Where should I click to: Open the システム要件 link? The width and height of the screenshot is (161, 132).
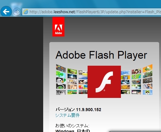click(68, 115)
